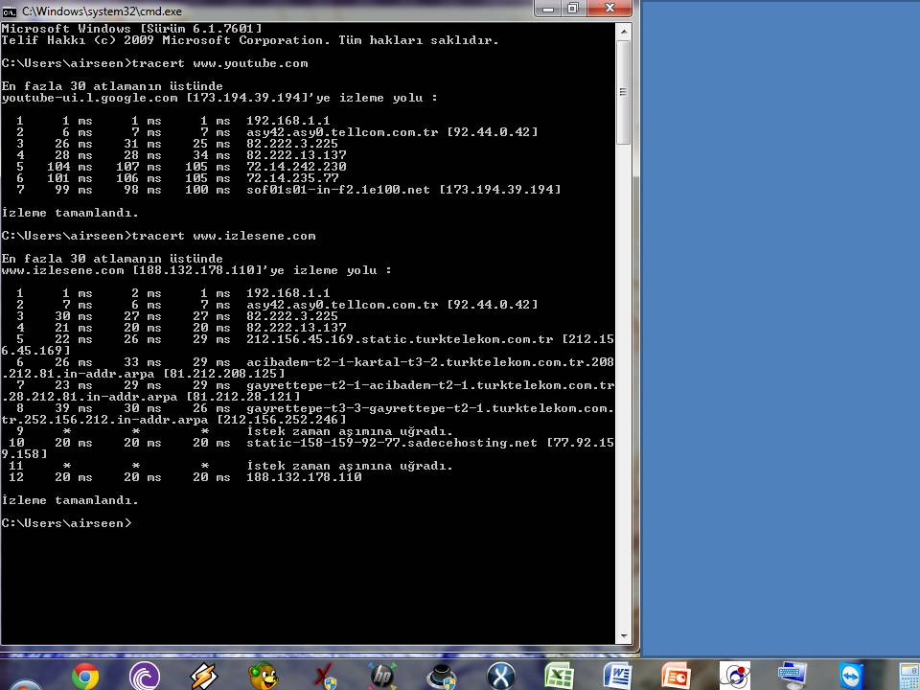Click the bear mascot taskbar icon
The image size is (920, 690).
pos(263,677)
